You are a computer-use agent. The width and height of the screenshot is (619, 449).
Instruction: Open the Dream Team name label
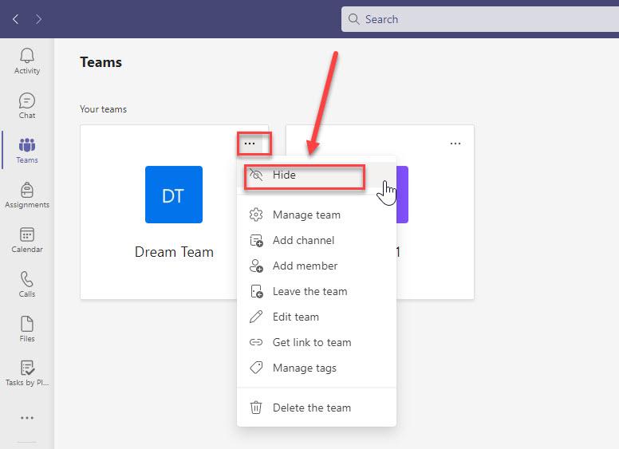pyautogui.click(x=174, y=252)
